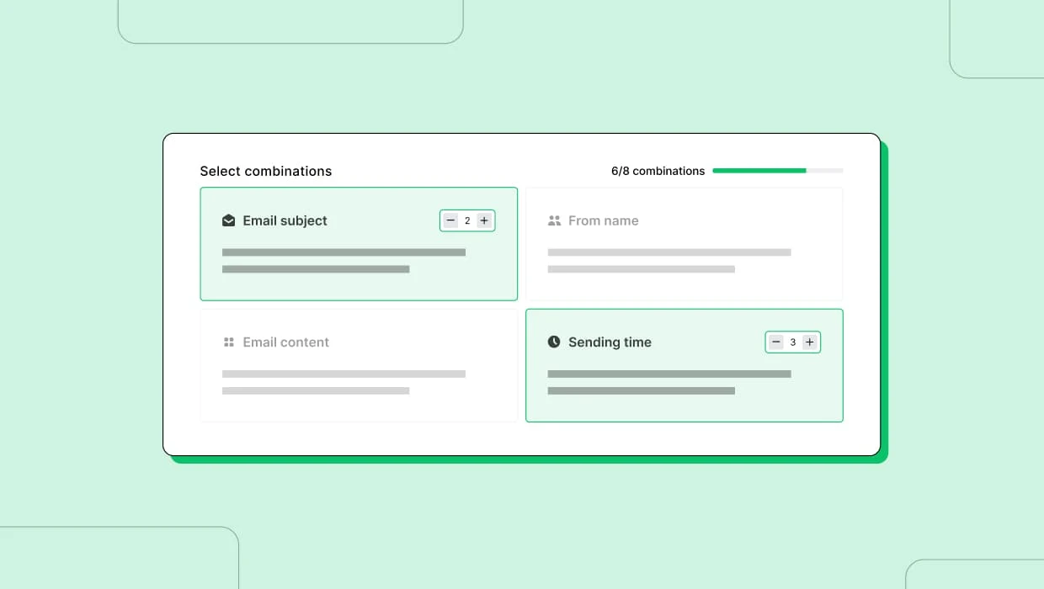The width and height of the screenshot is (1044, 589).
Task: Select the Email subject count value 2
Action: click(467, 220)
